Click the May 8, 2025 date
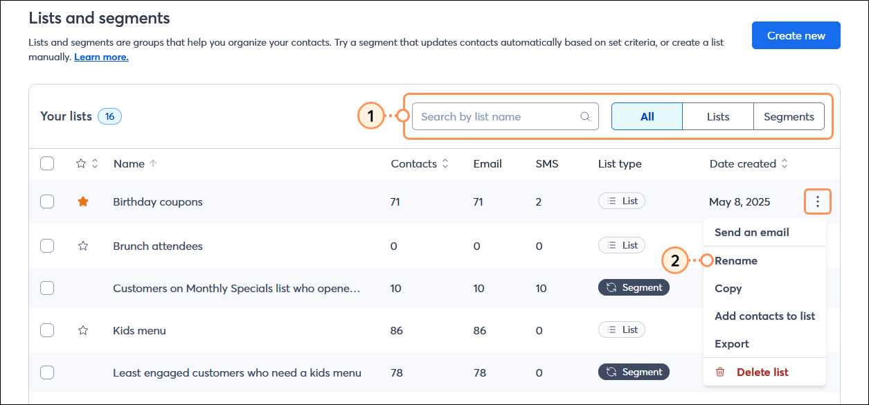 pos(740,202)
